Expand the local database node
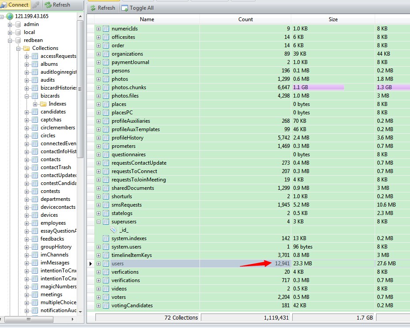Image resolution: width=410 pixels, height=328 pixels. 10,33
